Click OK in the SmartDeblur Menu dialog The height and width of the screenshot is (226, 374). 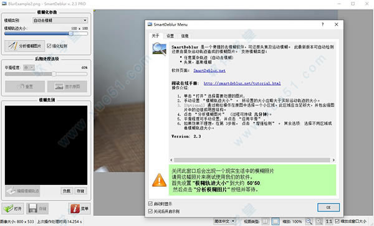click(x=328, y=207)
